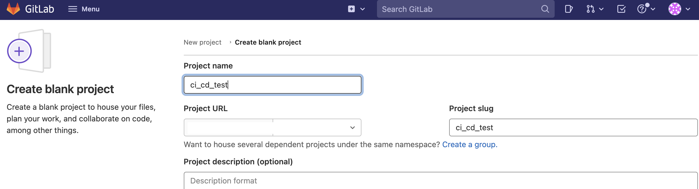
Task: Open the Issues icon in top bar
Action: pyautogui.click(x=569, y=9)
